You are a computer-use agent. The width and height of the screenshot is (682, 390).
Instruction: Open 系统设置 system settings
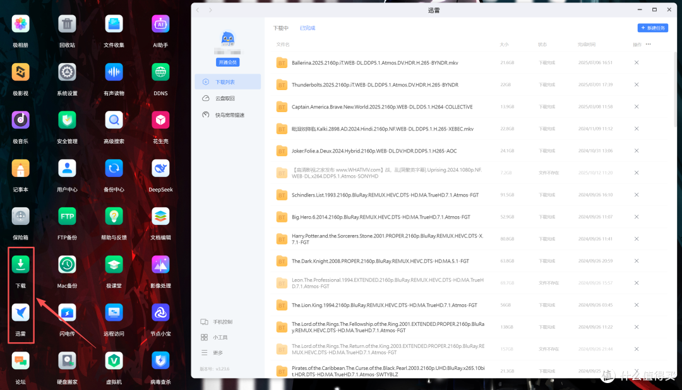coord(67,72)
